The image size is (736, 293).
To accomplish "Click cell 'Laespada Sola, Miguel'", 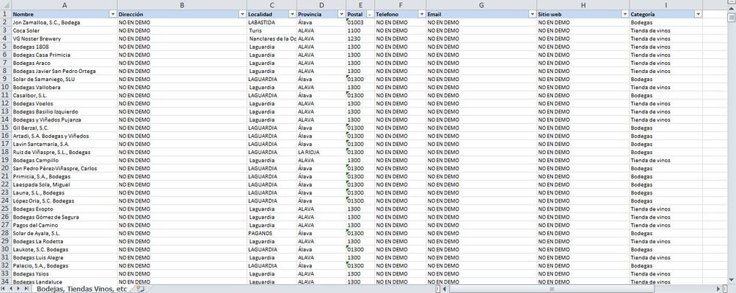I will click(64, 184).
